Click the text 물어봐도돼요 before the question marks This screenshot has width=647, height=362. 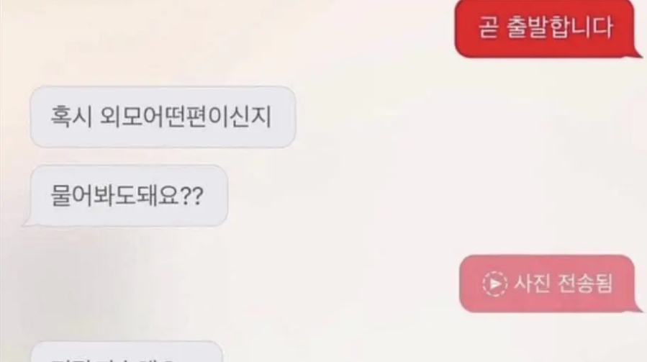(x=115, y=196)
